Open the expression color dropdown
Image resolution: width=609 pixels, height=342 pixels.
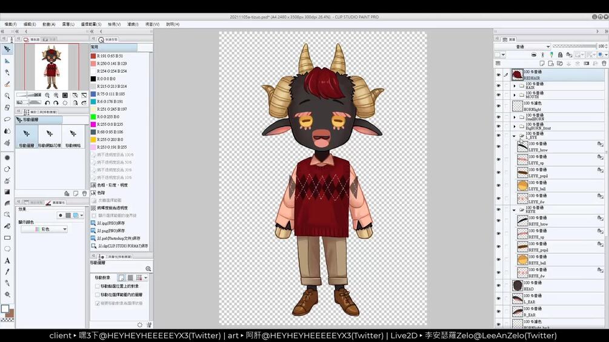click(x=44, y=229)
